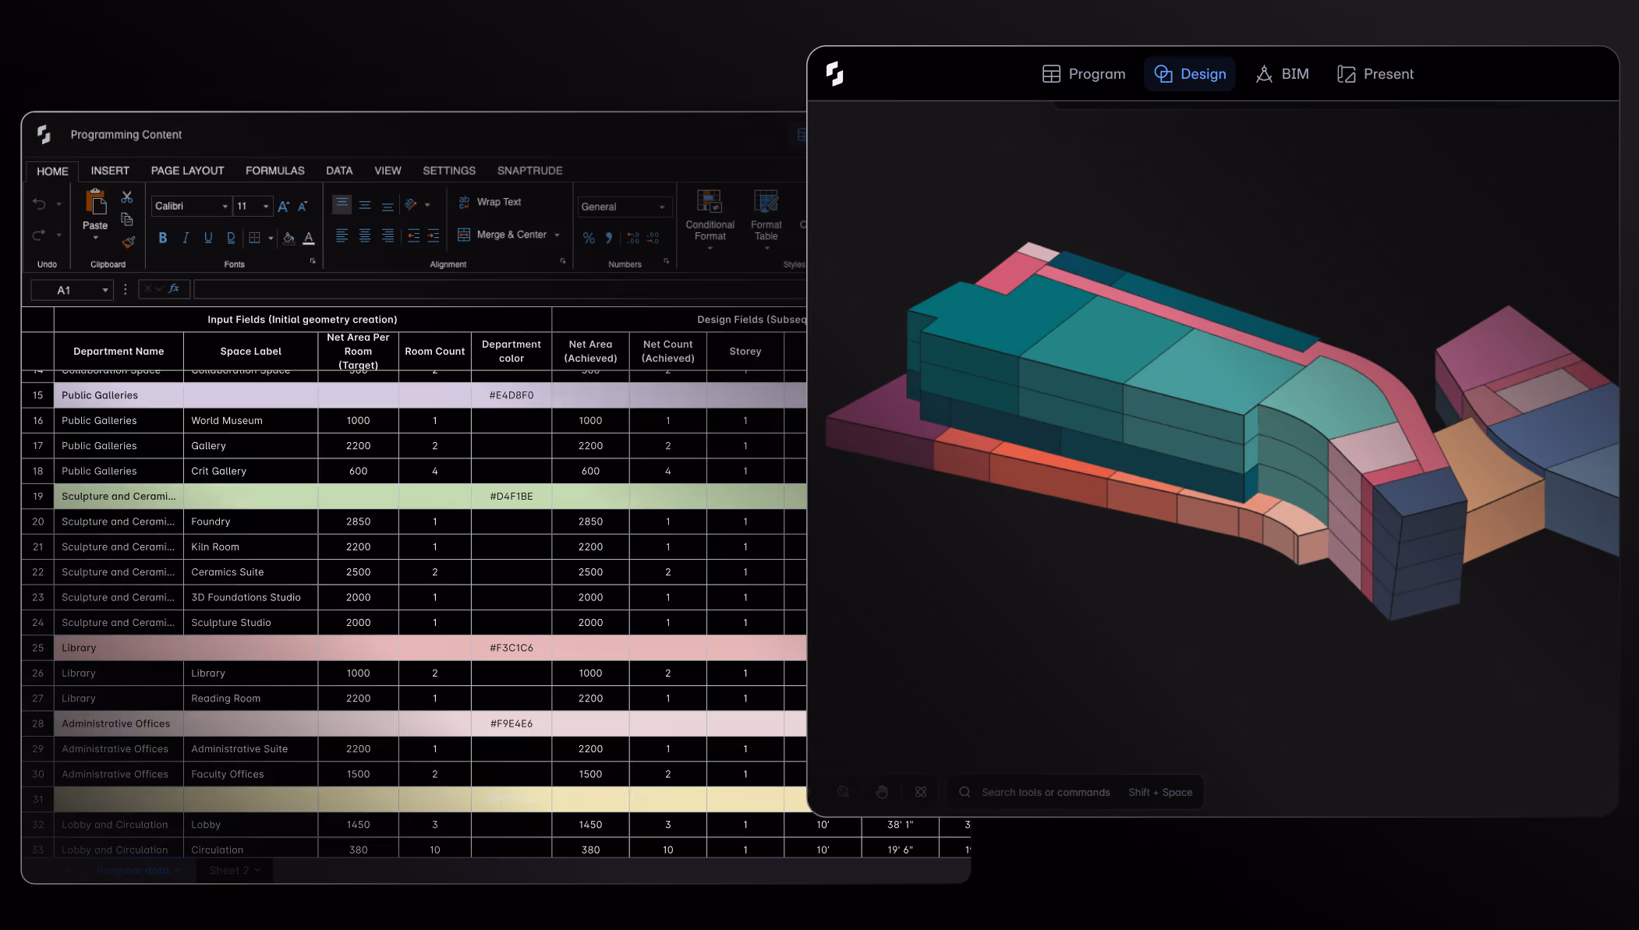This screenshot has width=1639, height=930.
Task: Toggle top vertical alignment
Action: pos(342,205)
